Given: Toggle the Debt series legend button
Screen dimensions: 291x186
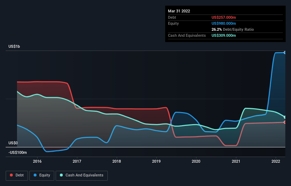Looking at the screenshot, I should (17, 175).
